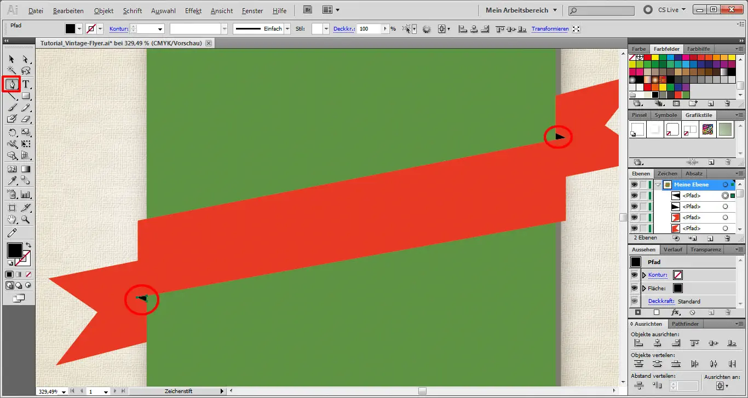
Task: Switch to the Pathfinder tab
Action: pyautogui.click(x=685, y=324)
